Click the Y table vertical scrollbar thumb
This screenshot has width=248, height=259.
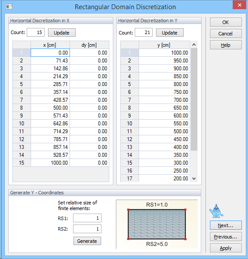[194, 100]
